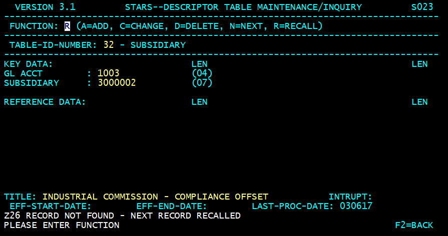Click the (04) length indicator for GL ACCT
Image resolution: width=448 pixels, height=236 pixels.
click(x=202, y=73)
